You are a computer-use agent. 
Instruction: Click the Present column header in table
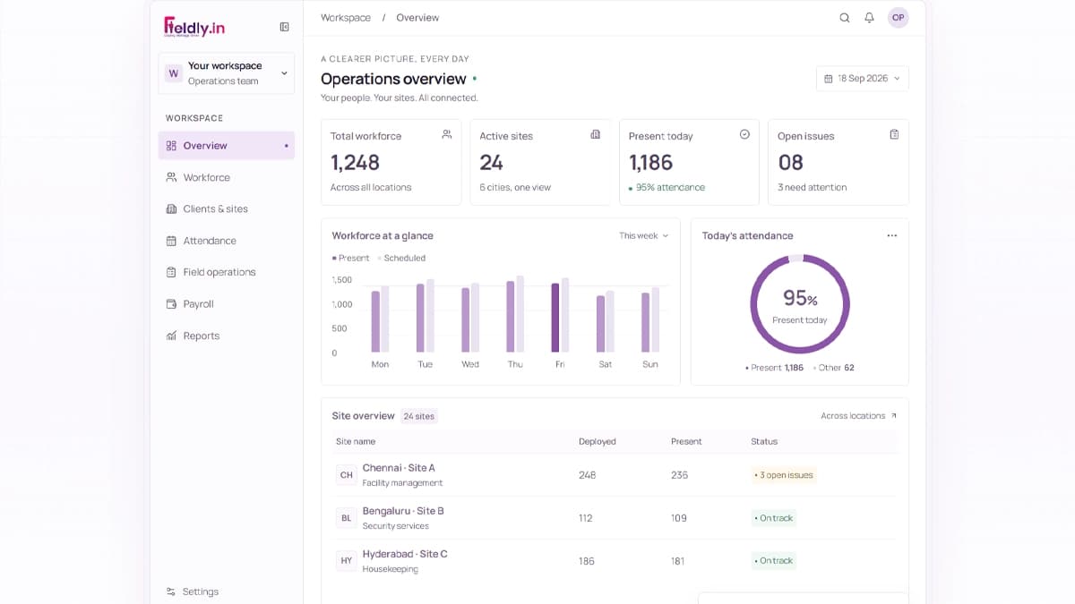coord(686,441)
